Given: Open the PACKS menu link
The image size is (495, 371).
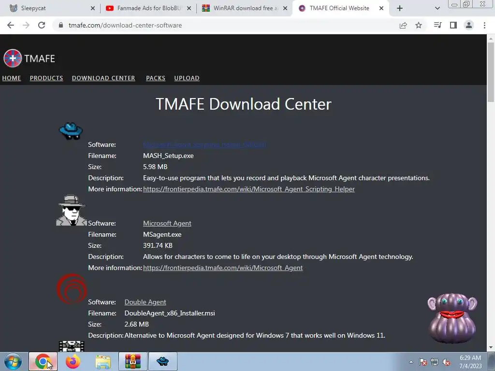Looking at the screenshot, I should 156,78.
